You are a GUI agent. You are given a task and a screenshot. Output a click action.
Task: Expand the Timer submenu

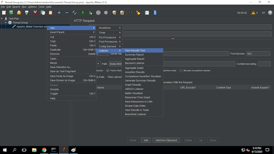(109, 33)
